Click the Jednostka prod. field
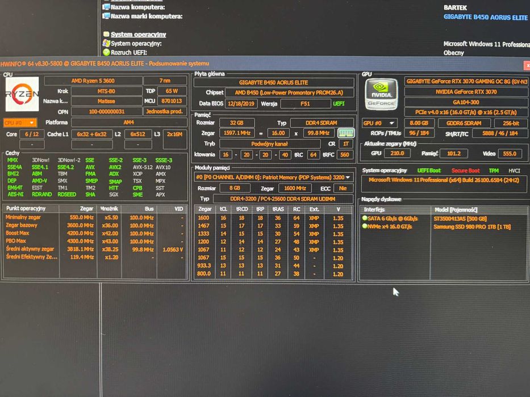This screenshot has height=397, width=530. 165,111
